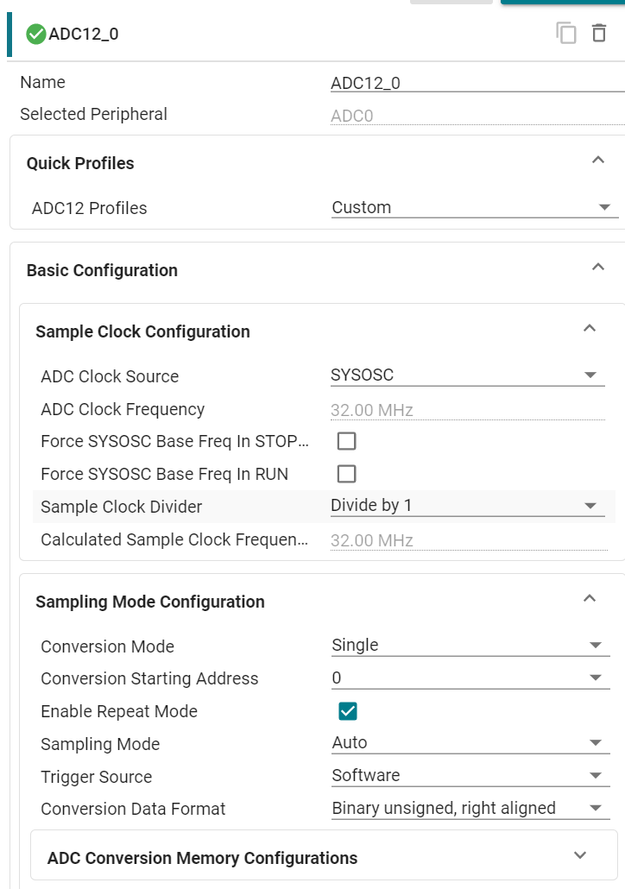Image resolution: width=625 pixels, height=889 pixels.
Task: Click the duplicate ADC12_0 instance icon
Action: click(566, 34)
